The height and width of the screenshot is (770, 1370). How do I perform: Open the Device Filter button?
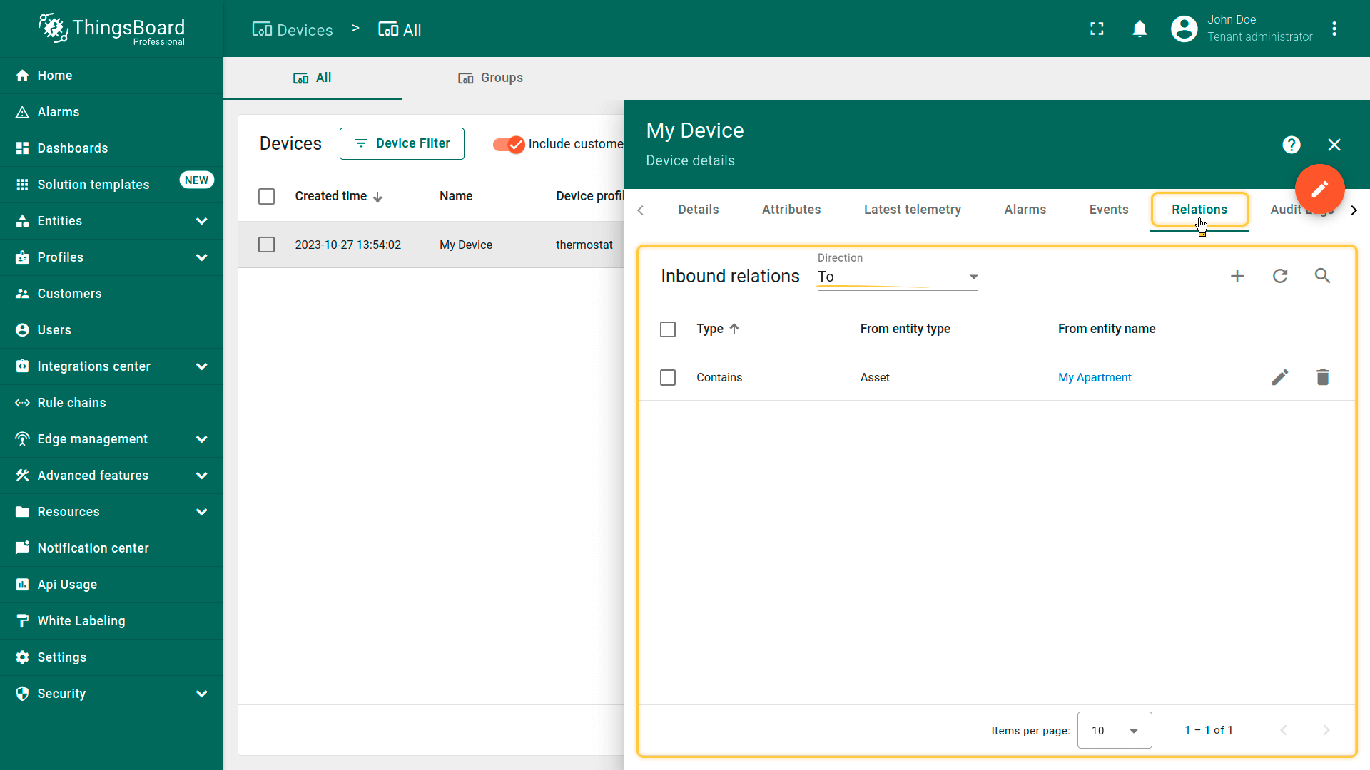pyautogui.click(x=402, y=143)
